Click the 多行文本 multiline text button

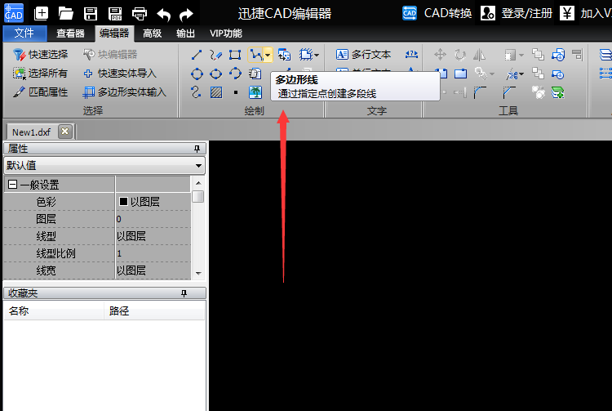click(x=363, y=55)
